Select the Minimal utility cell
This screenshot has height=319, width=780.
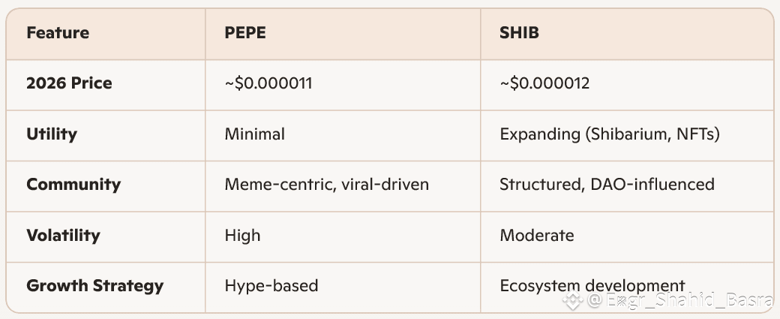[x=255, y=134]
